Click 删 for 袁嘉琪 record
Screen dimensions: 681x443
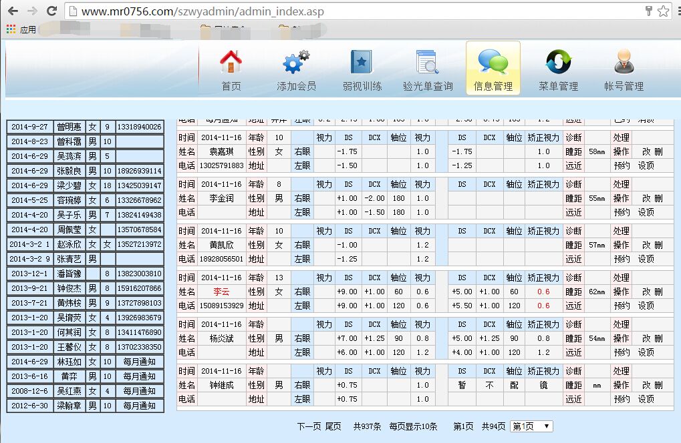coord(658,151)
